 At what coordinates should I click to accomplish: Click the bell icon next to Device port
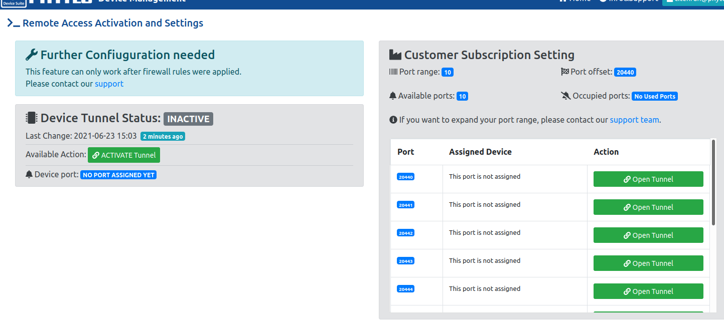pyautogui.click(x=29, y=175)
